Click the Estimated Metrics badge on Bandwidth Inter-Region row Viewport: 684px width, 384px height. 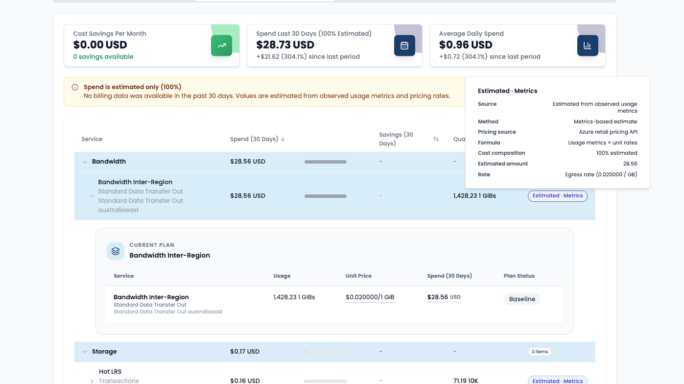point(557,195)
